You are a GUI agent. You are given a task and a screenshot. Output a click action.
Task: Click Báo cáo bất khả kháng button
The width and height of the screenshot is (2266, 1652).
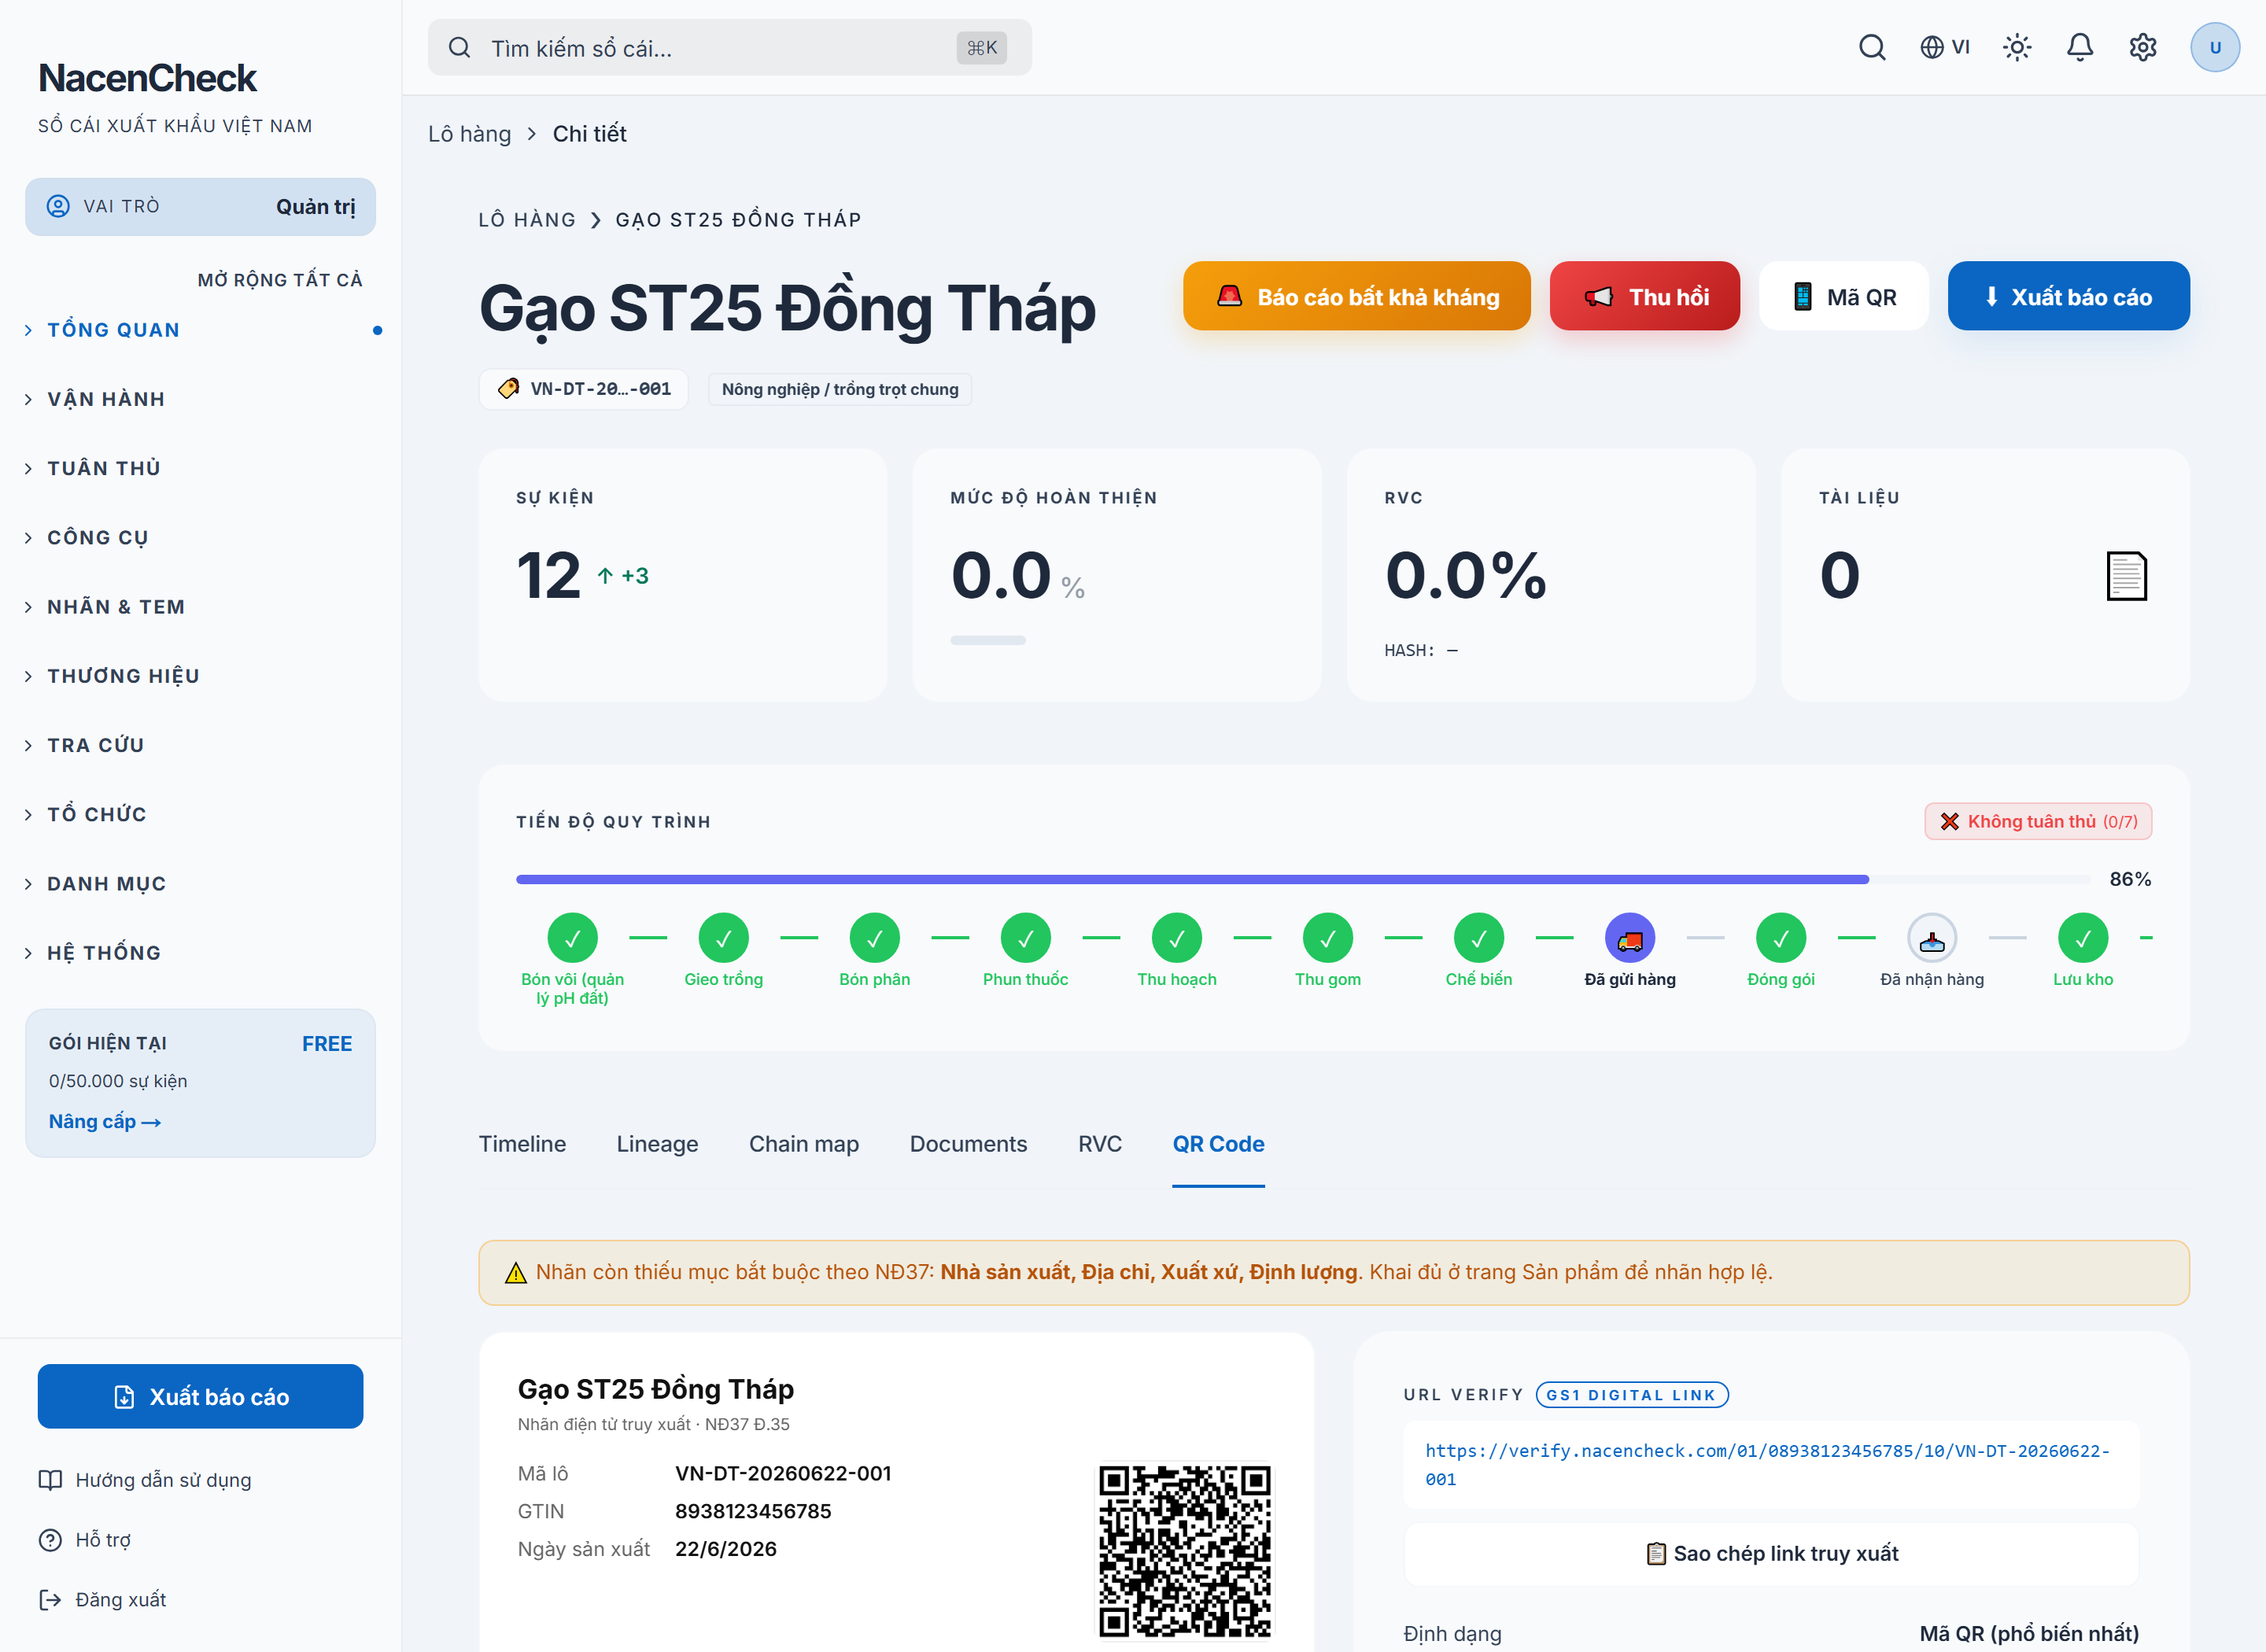click(1356, 296)
